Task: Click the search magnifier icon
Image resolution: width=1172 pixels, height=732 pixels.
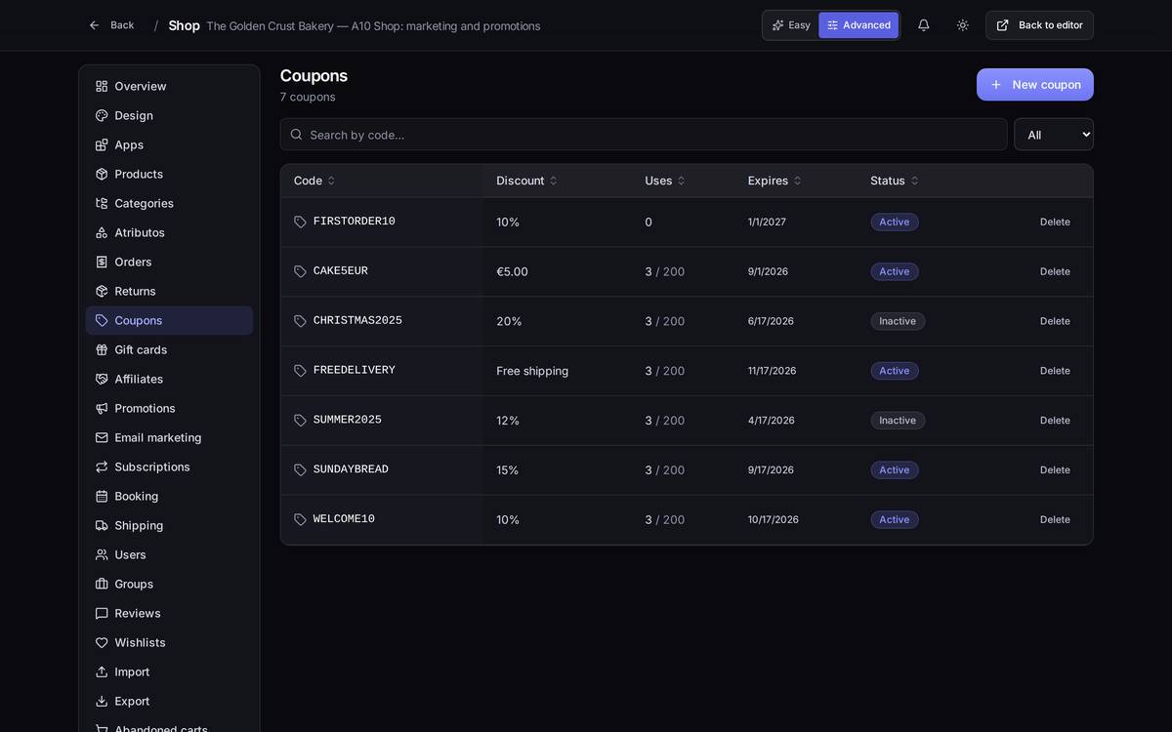Action: [x=297, y=135]
